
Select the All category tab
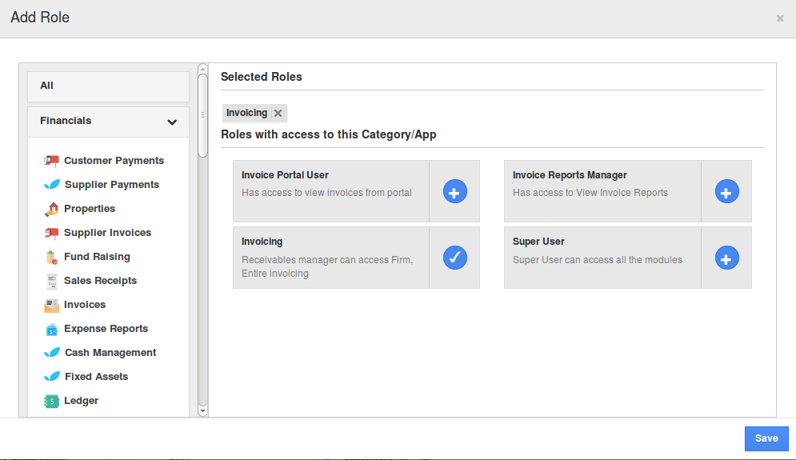pyautogui.click(x=108, y=86)
